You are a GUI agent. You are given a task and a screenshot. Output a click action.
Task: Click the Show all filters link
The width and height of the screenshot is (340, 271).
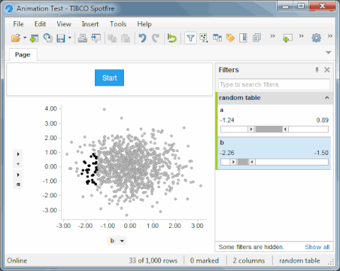[317, 247]
